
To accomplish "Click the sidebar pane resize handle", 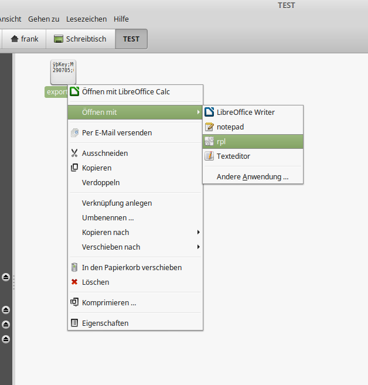I will coord(13,282).
